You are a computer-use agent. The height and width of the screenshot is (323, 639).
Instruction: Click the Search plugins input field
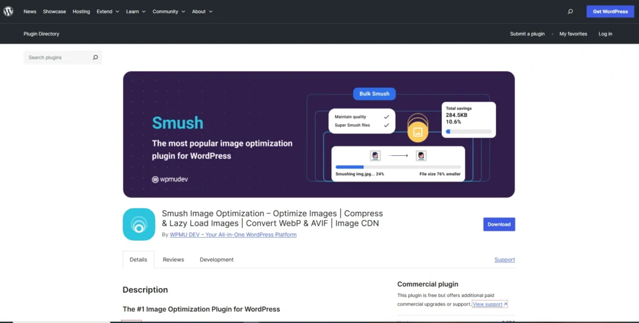63,57
